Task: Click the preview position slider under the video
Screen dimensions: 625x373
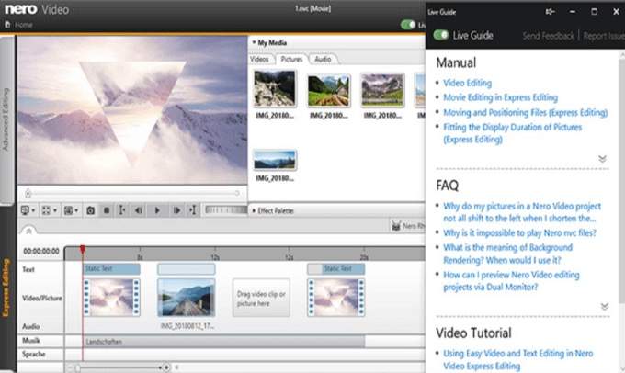Action: click(x=132, y=193)
